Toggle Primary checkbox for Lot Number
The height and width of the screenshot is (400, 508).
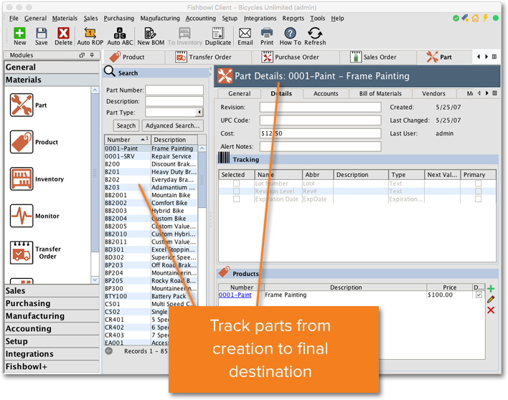click(478, 184)
